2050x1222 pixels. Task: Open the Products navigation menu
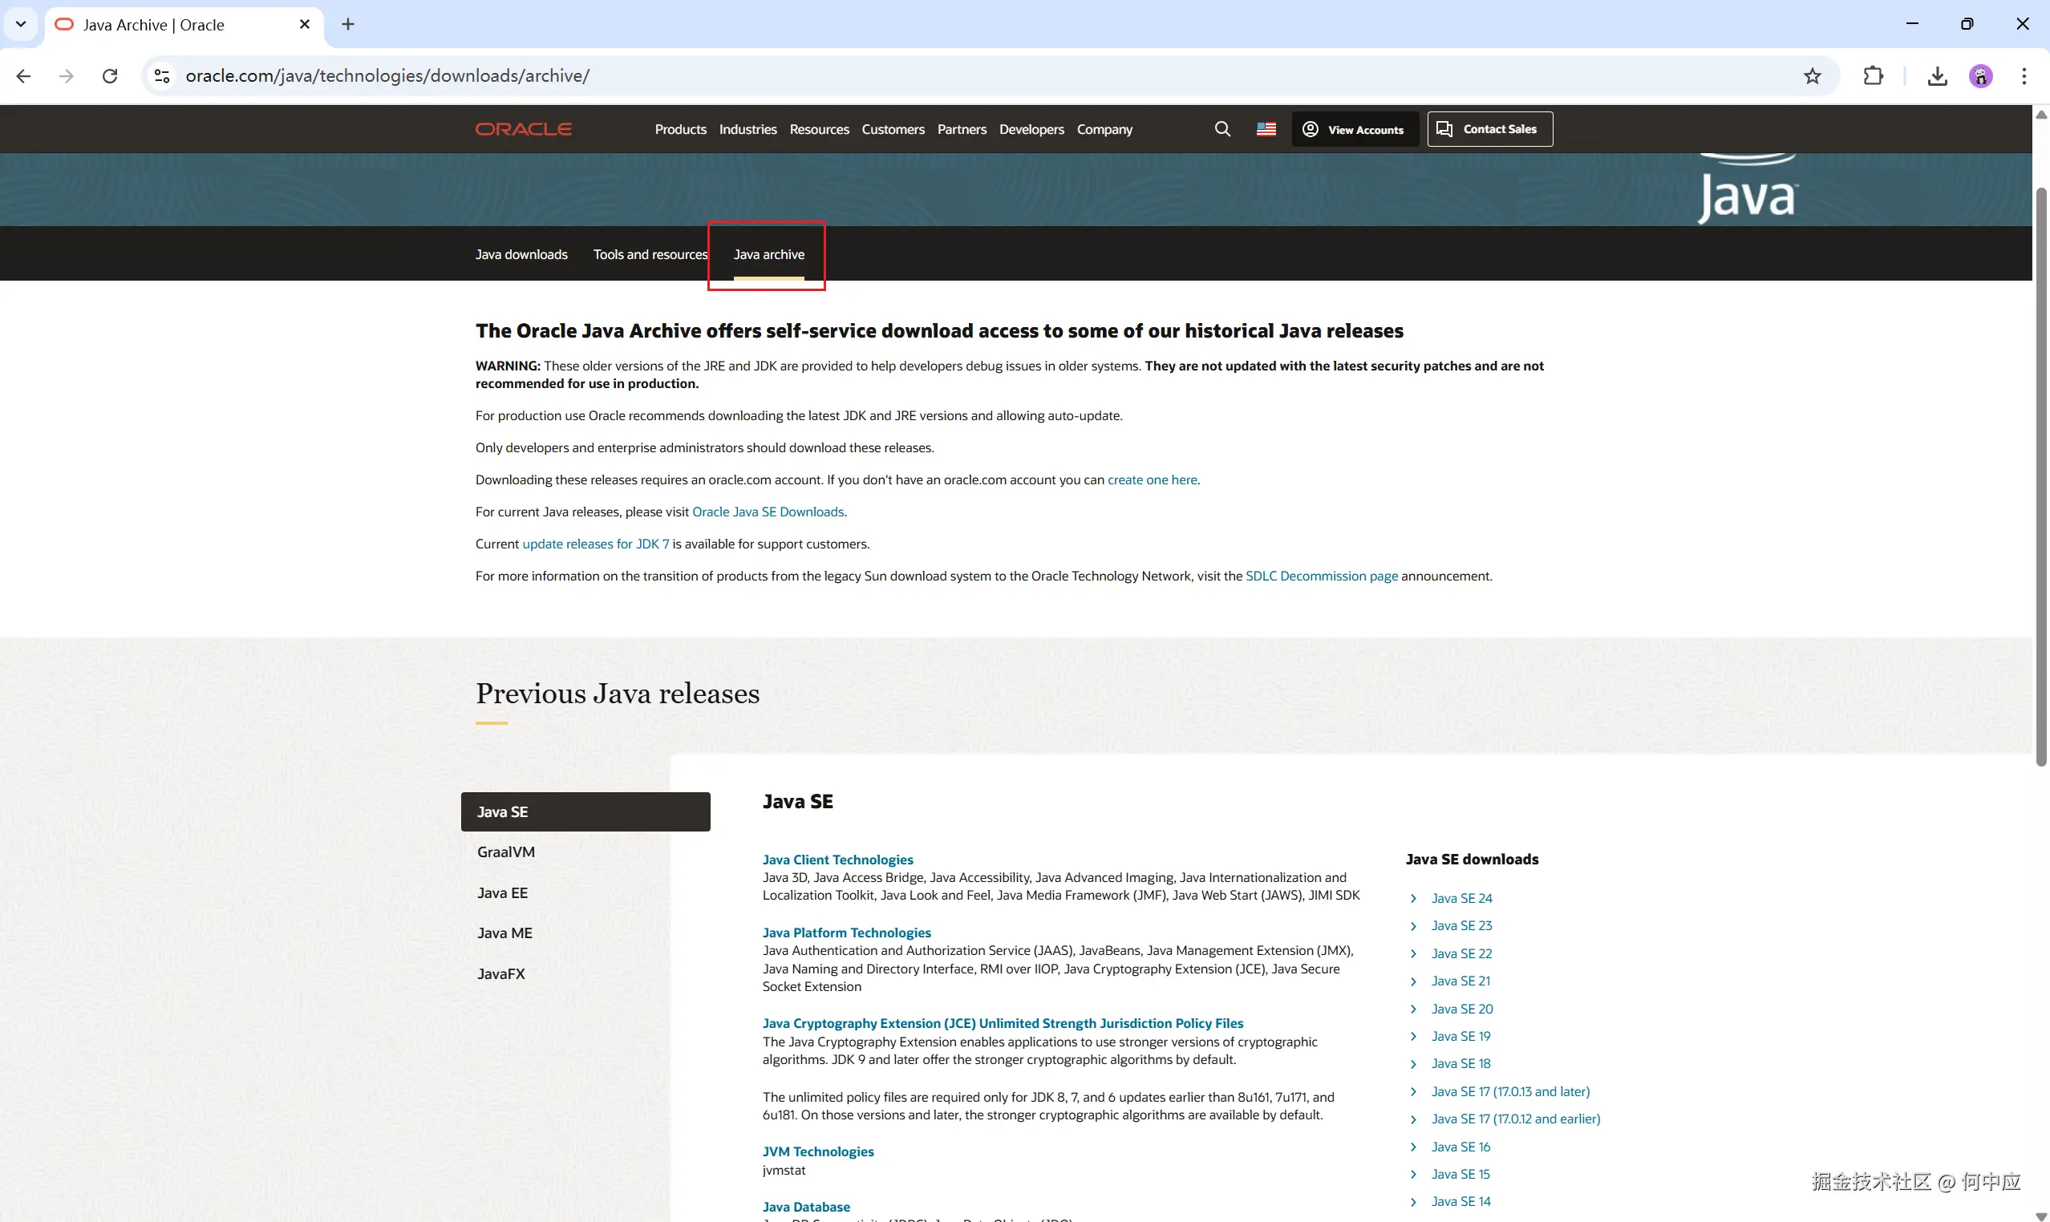coord(680,129)
